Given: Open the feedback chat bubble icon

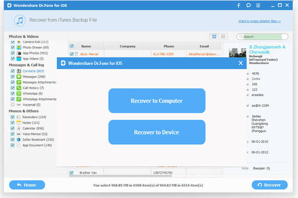Looking at the screenshot, I should click(248, 5).
